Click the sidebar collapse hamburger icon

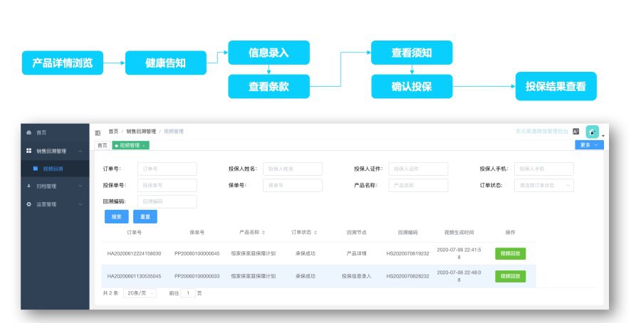tap(98, 132)
